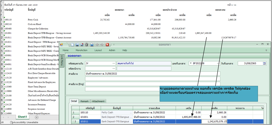
Task: Add a new sheet with the plus icon
Action: (x=36, y=117)
